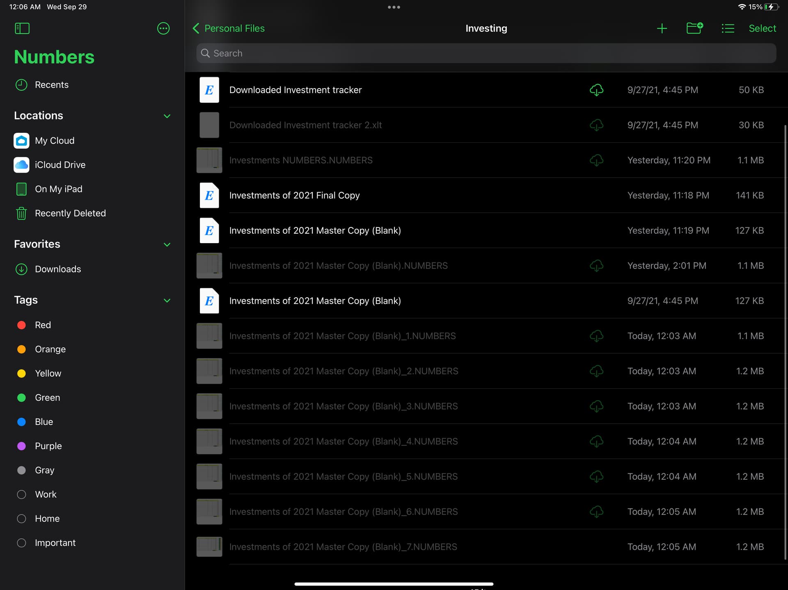This screenshot has height=590, width=788.
Task: Tap the 141 KB size value
Action: [x=749, y=195]
